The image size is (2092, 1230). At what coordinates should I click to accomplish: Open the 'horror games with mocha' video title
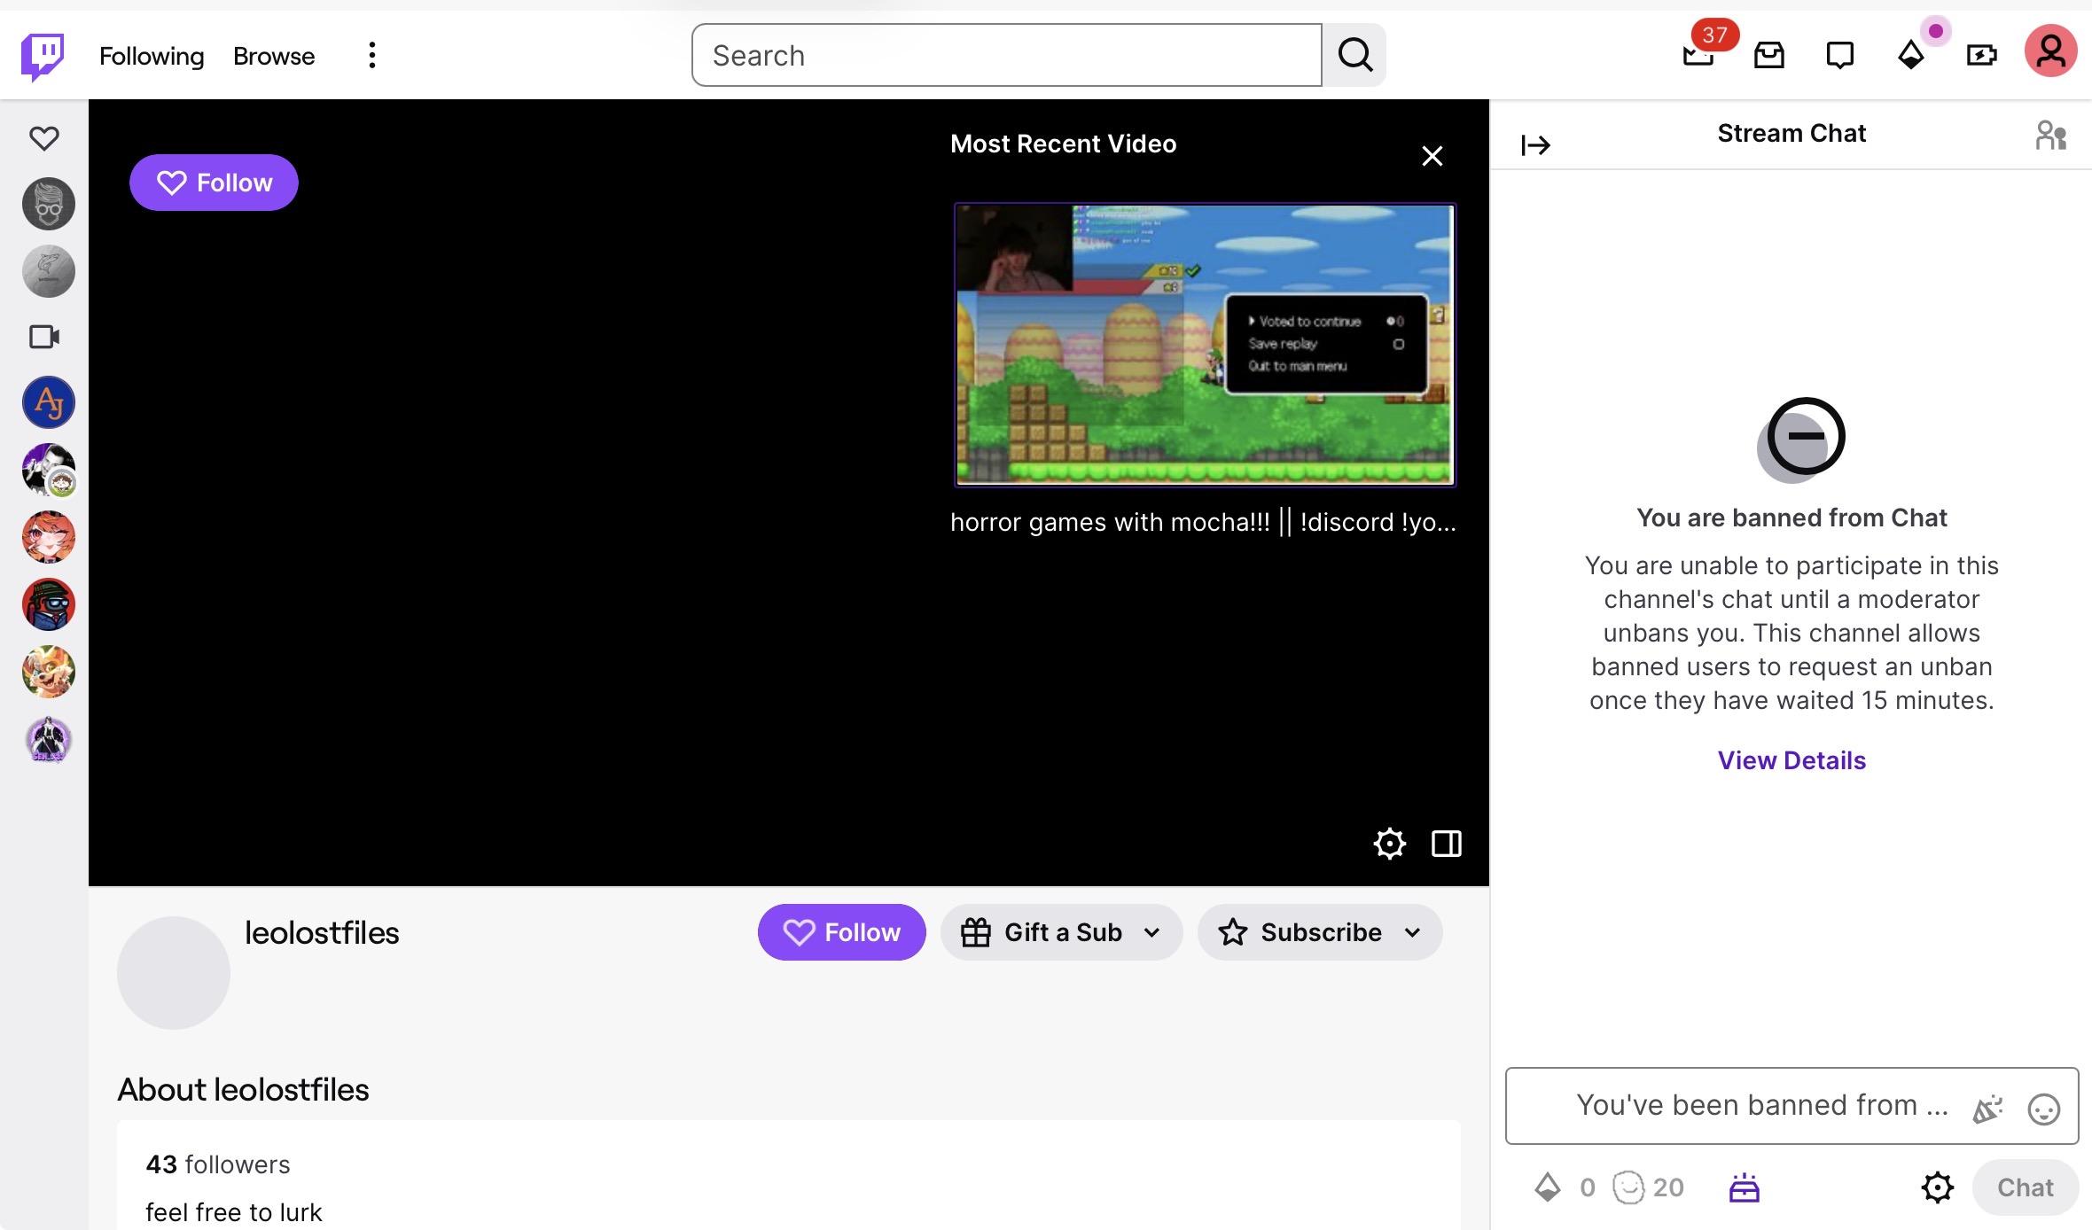(x=1203, y=522)
